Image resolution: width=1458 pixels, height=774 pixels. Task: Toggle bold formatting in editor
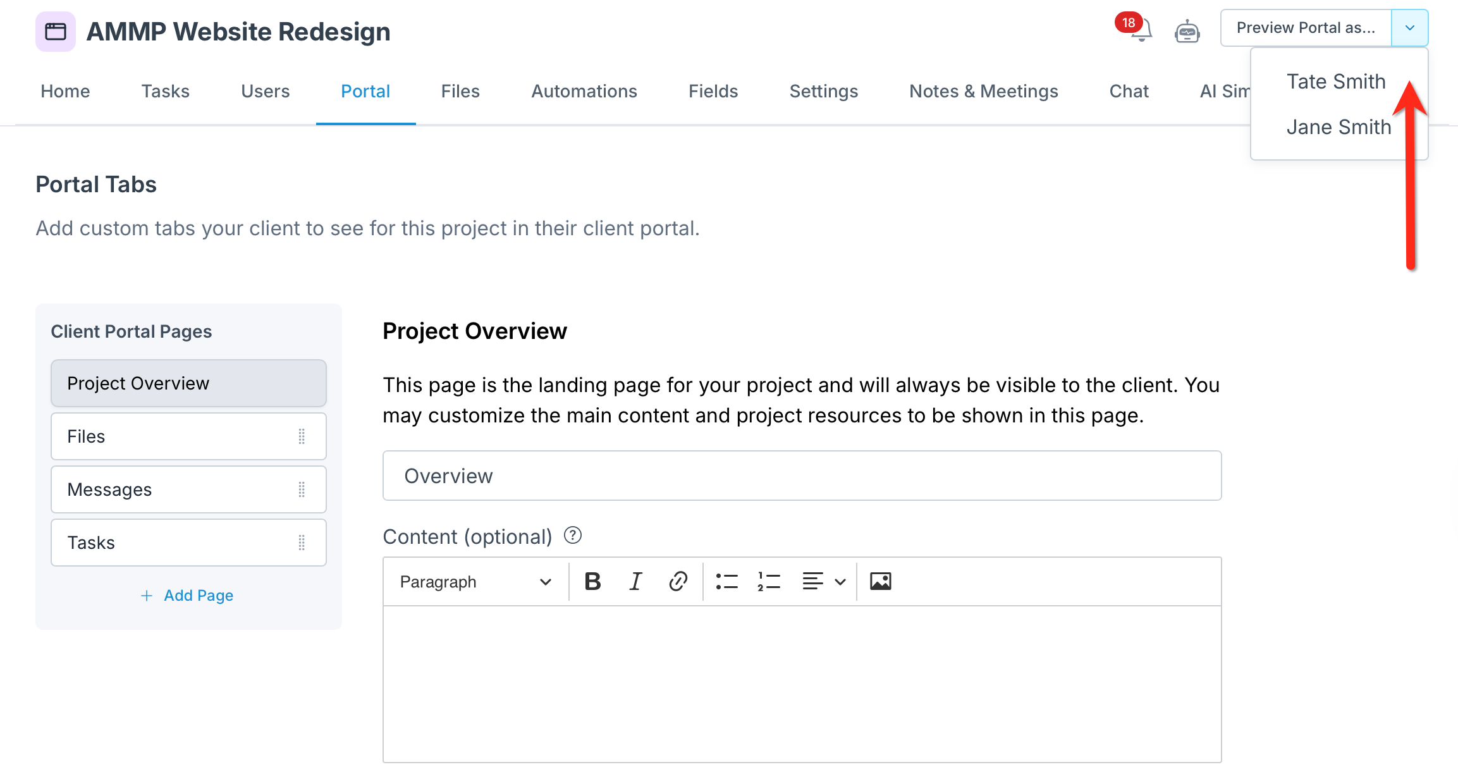[592, 581]
